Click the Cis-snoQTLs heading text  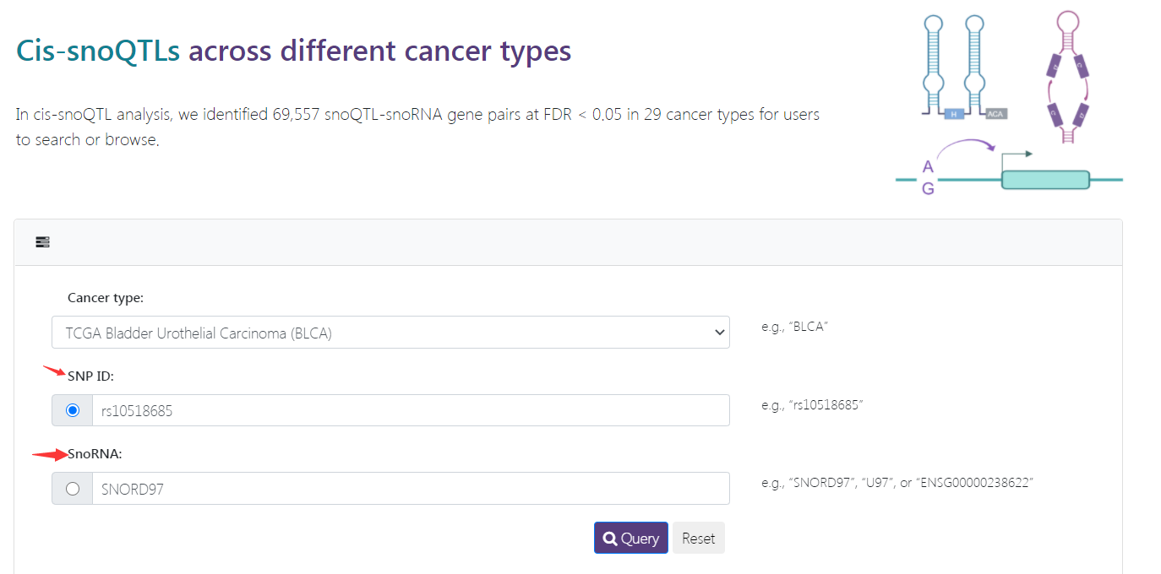tap(98, 51)
